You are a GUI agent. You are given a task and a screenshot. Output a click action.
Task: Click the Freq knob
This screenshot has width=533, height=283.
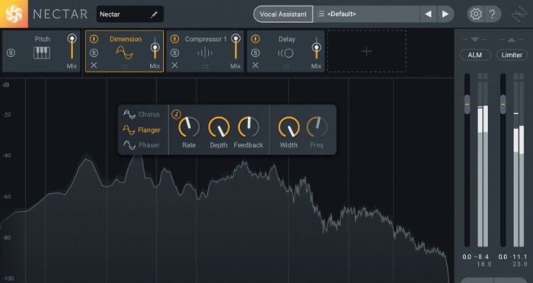(317, 127)
